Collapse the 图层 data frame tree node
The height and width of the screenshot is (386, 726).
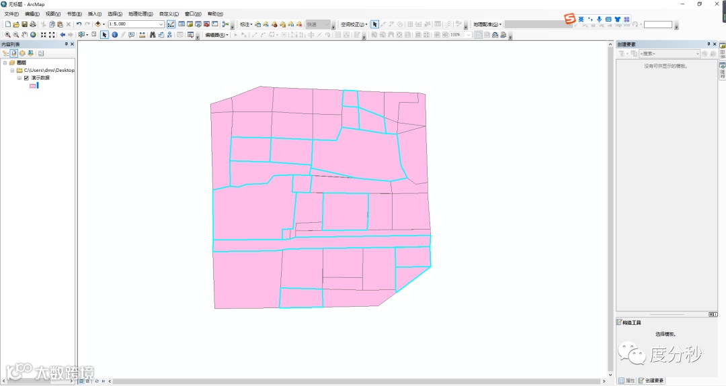(5, 62)
